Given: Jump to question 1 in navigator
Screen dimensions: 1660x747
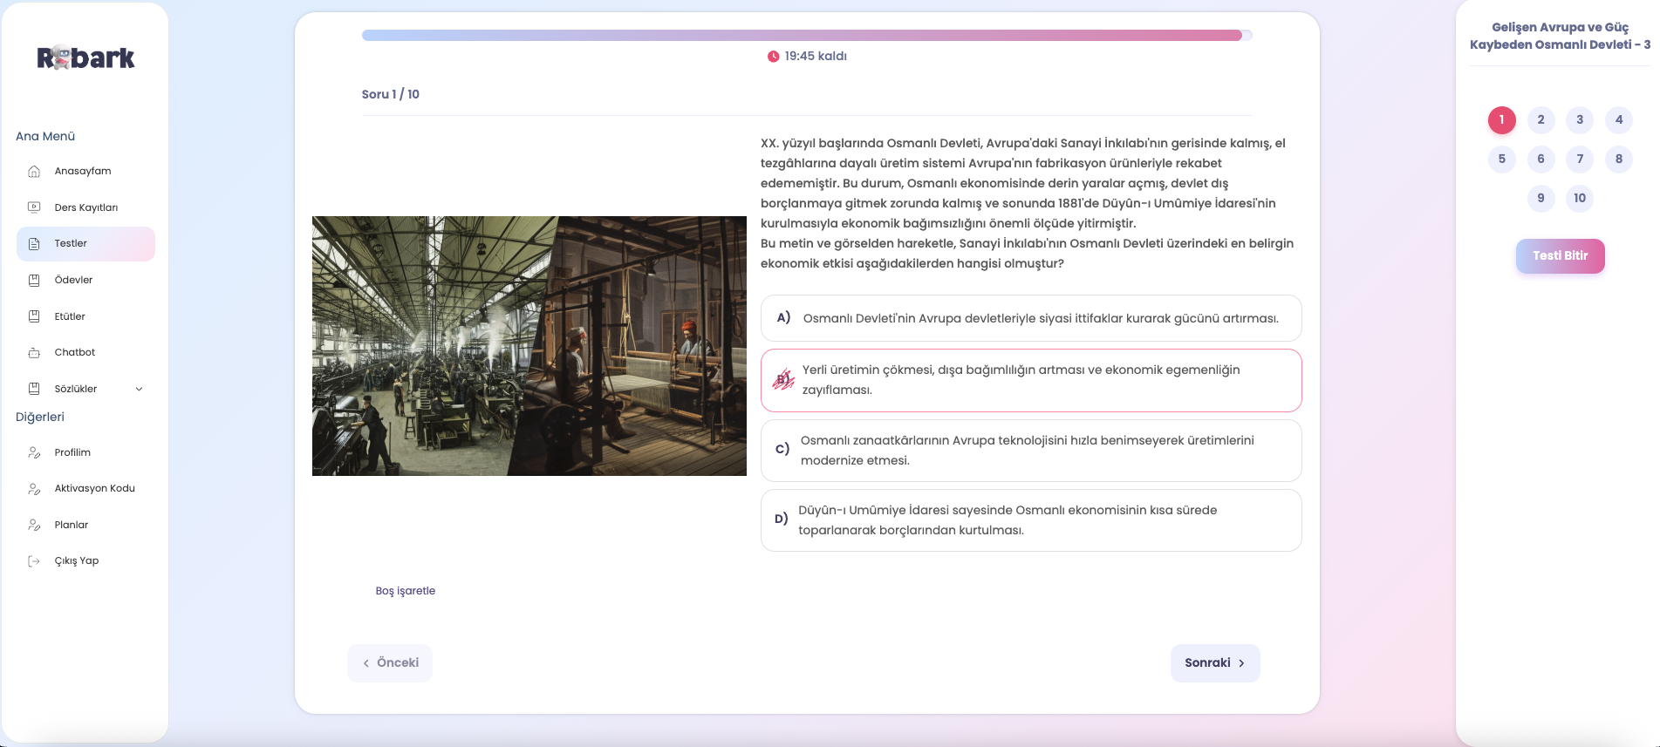Looking at the screenshot, I should pyautogui.click(x=1501, y=120).
